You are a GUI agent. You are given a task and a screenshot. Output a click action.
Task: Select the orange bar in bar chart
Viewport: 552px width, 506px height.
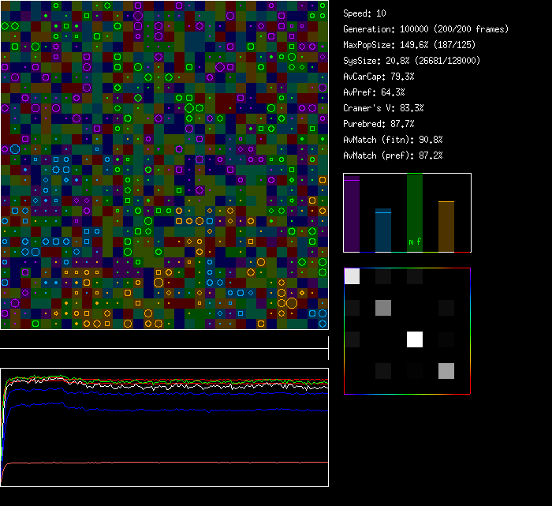pos(446,227)
